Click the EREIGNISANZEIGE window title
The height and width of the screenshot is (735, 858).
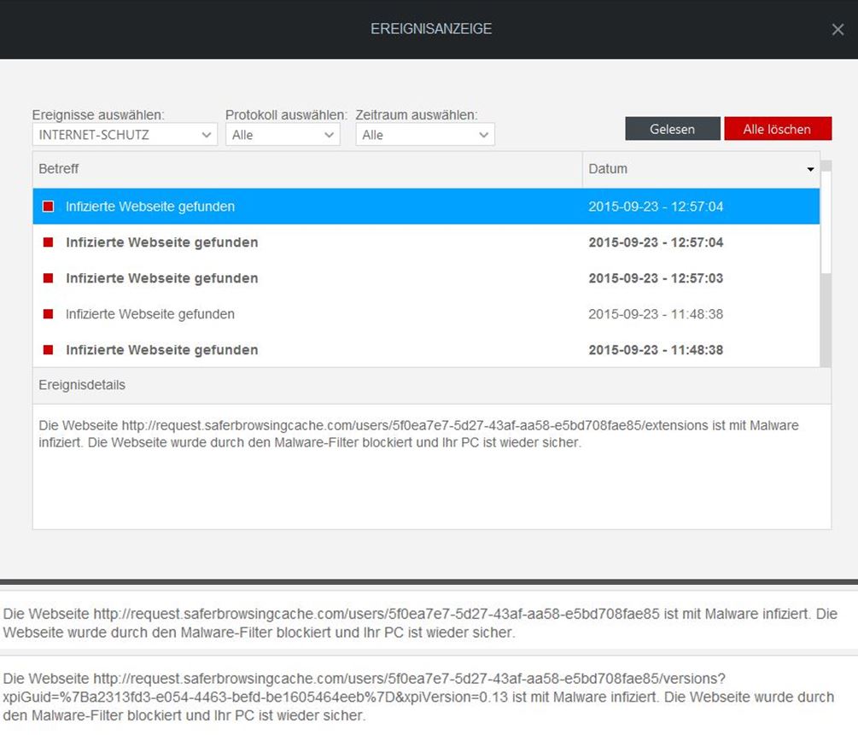(431, 29)
